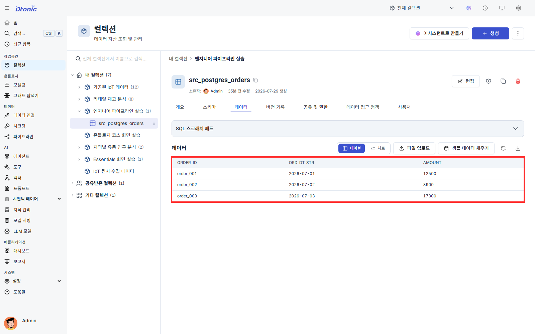Collapse the 내 컬렉션 tree node
Image resolution: width=535 pixels, height=334 pixels.
click(x=73, y=75)
